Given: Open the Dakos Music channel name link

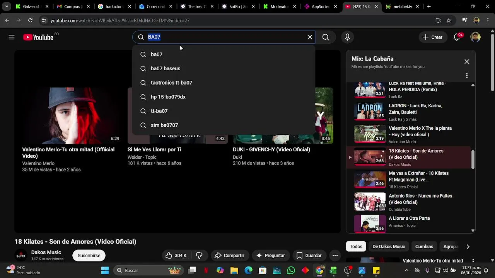Looking at the screenshot, I should (46, 253).
